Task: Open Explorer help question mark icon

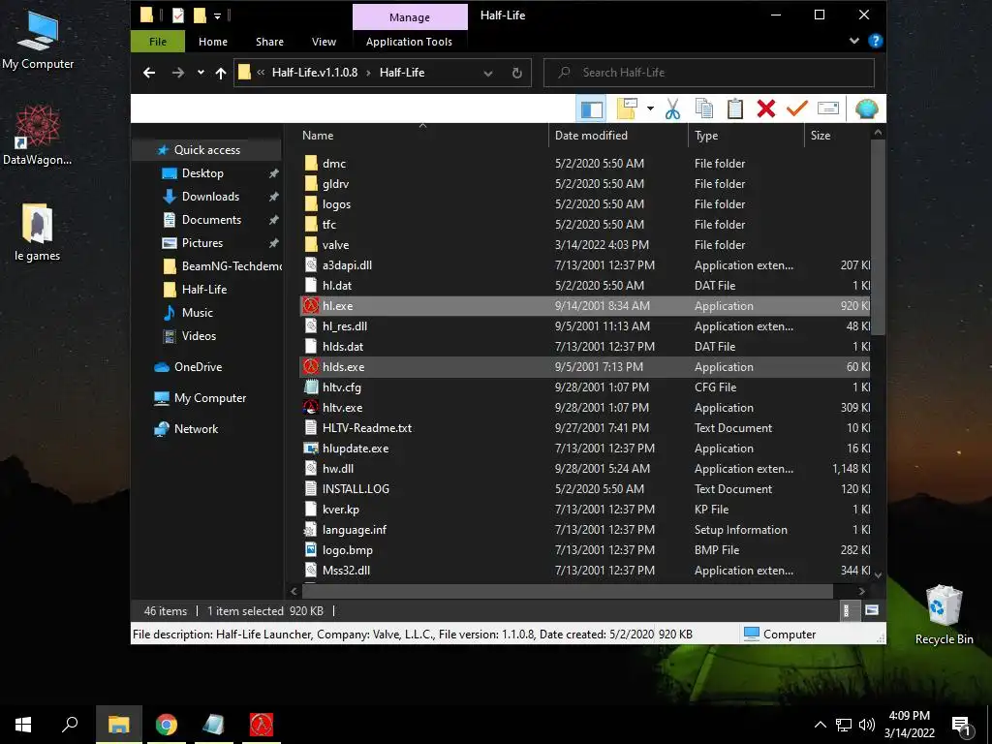Action: (x=876, y=41)
